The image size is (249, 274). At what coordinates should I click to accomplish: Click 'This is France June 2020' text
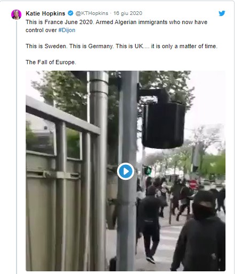pos(59,22)
